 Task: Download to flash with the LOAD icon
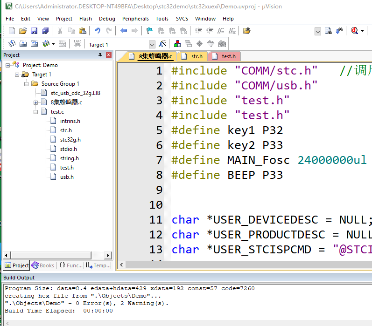pyautogui.click(x=77, y=44)
